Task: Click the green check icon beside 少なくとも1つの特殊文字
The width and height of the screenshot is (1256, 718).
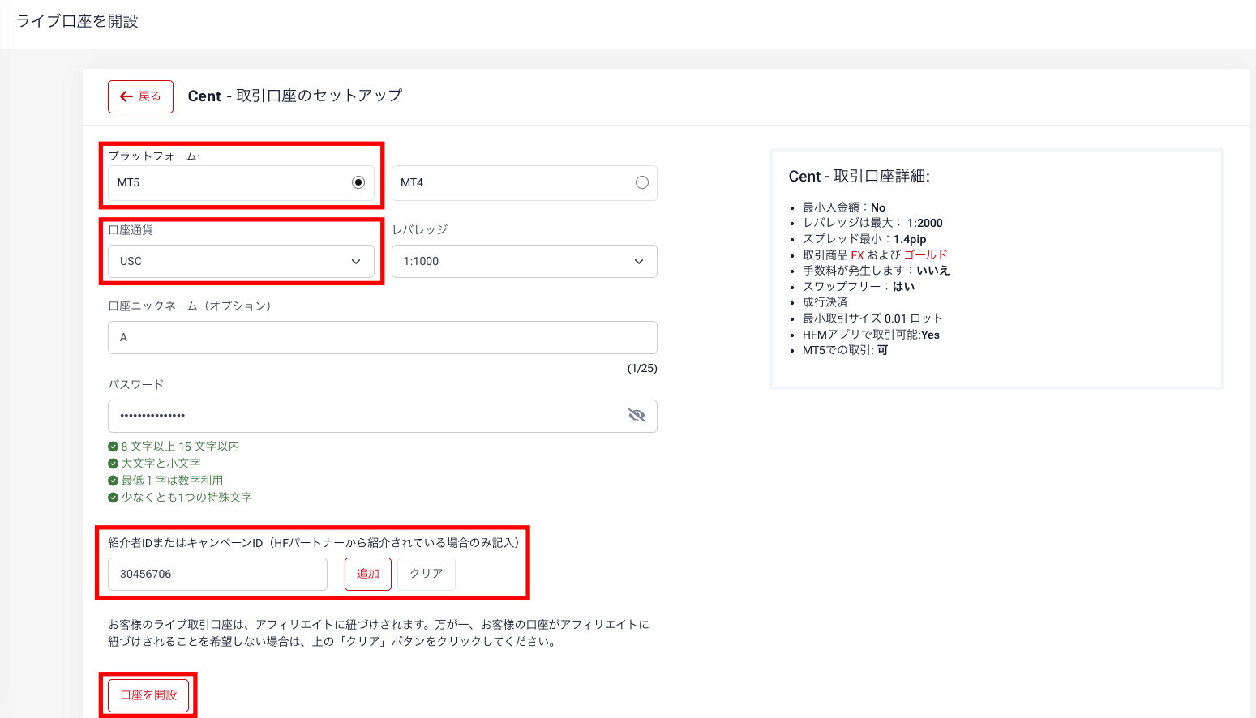Action: click(x=114, y=498)
